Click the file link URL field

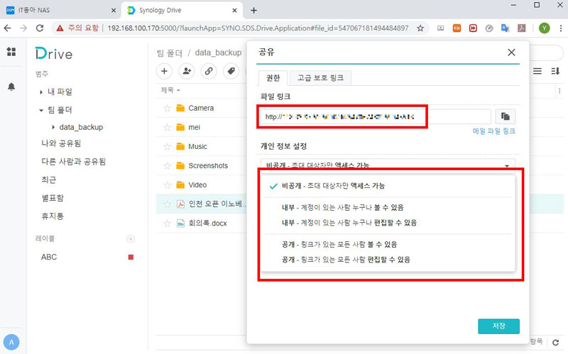point(375,116)
